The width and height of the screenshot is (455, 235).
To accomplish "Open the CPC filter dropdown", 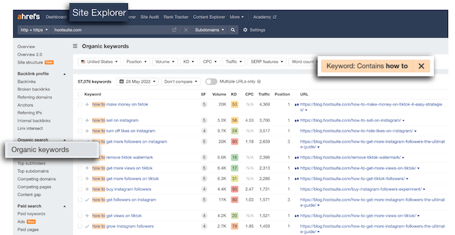I will [210, 62].
